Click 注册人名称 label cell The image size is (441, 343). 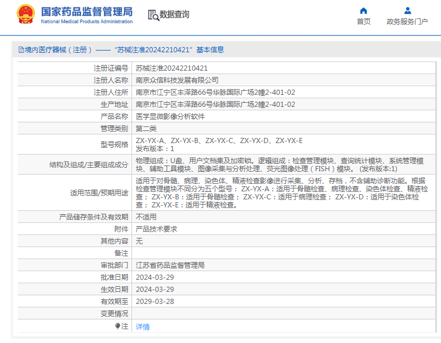75,80
